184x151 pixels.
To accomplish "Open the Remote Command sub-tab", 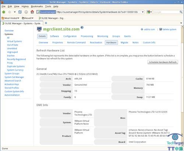I will [x=76, y=43].
